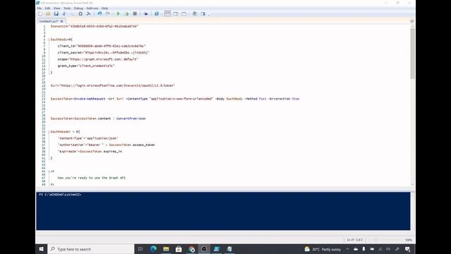The width and height of the screenshot is (451, 254).
Task: Open the Add-ons menu
Action: (x=92, y=8)
